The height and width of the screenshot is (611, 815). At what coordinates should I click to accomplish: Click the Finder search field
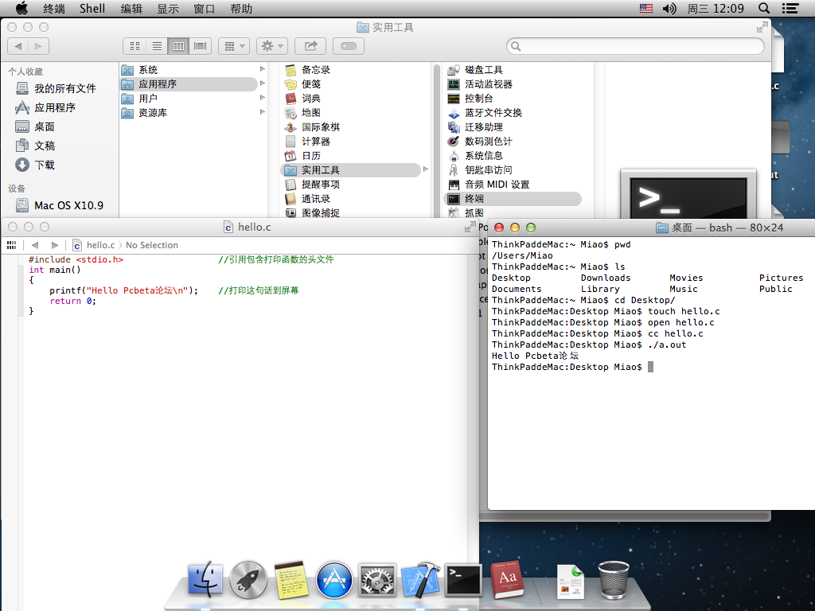coord(635,46)
